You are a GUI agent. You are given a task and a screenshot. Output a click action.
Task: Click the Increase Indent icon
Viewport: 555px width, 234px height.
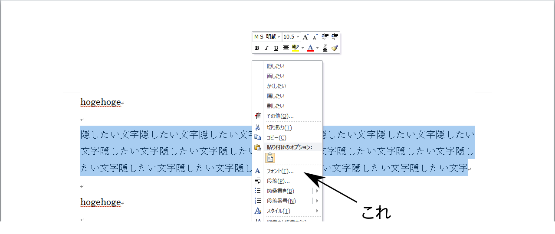(335, 37)
